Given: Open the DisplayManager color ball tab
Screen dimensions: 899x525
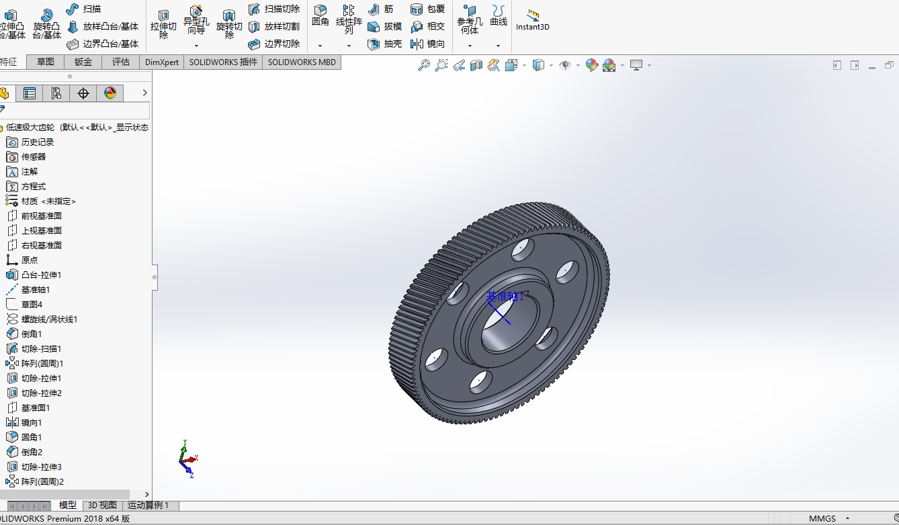Looking at the screenshot, I should pos(110,93).
